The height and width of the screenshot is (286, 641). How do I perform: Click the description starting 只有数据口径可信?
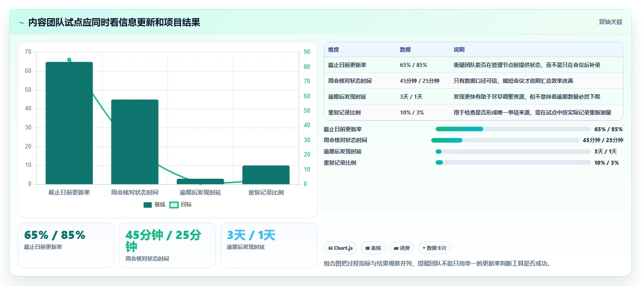pyautogui.click(x=513, y=81)
